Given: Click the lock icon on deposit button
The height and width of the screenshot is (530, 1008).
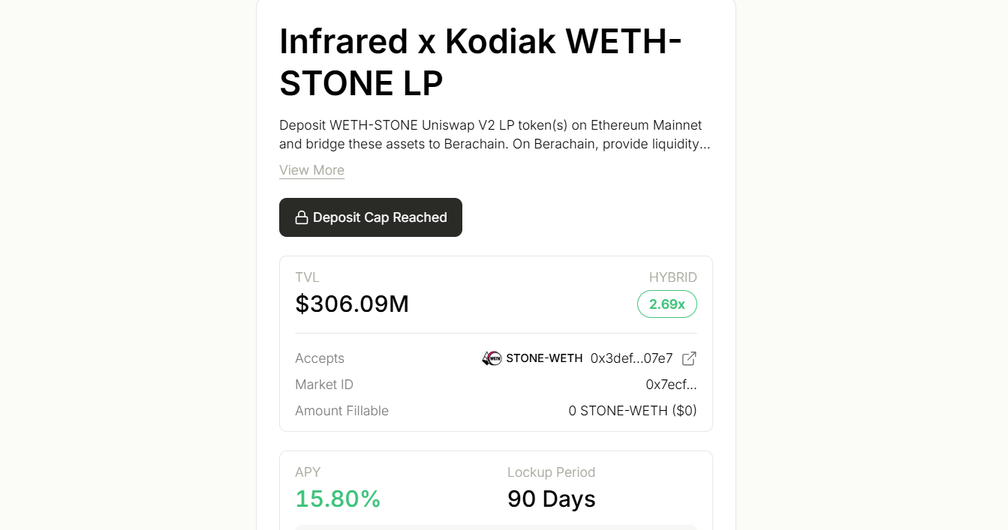Looking at the screenshot, I should tap(302, 217).
